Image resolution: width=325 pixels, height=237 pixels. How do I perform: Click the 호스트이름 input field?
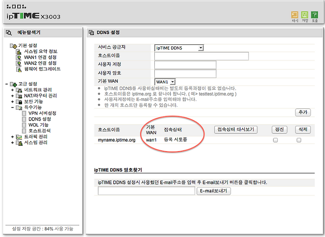click(x=201, y=56)
